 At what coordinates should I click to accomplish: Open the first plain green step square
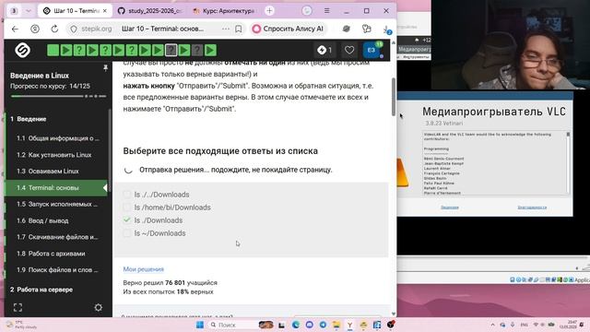point(53,50)
